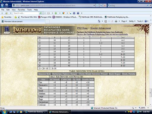Screen dimensions: 152x114
Task: Toggle Compatibility View icon
Action: [x=97, y=5]
